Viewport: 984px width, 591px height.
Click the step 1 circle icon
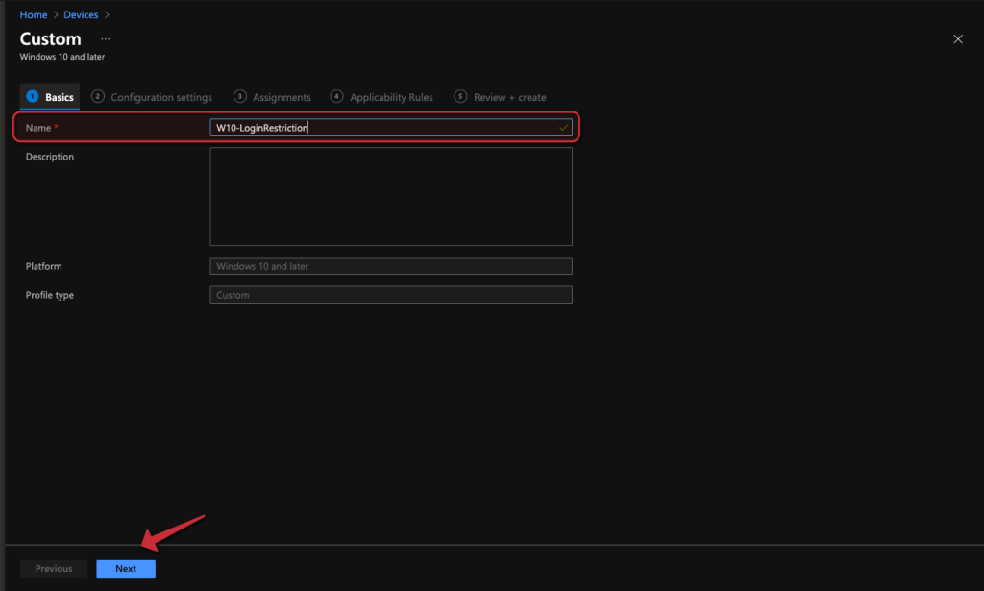tap(32, 96)
